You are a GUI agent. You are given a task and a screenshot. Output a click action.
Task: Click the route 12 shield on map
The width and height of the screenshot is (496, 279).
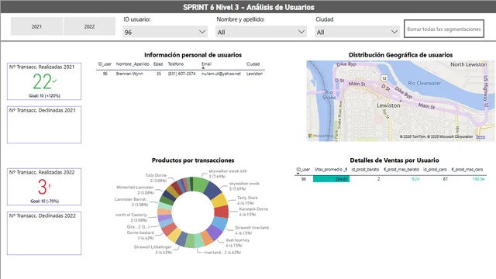384,77
